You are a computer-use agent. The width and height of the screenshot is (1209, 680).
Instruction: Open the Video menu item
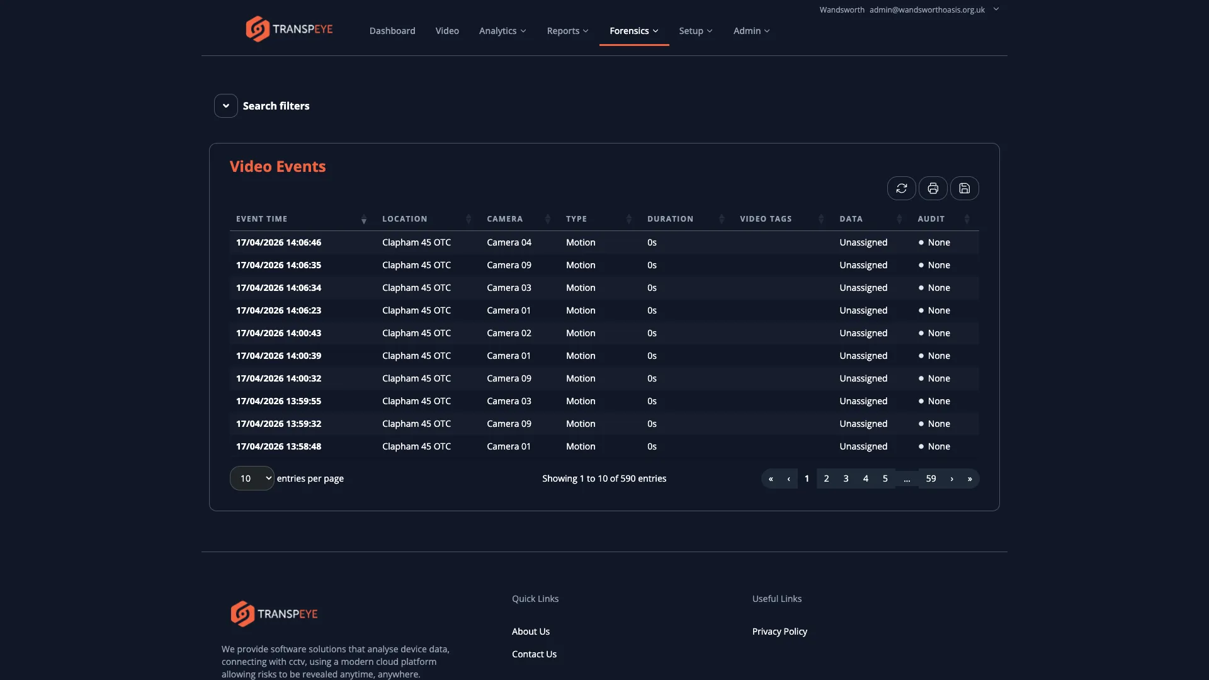pyautogui.click(x=446, y=30)
